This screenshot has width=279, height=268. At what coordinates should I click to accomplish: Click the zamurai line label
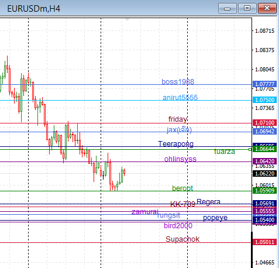coord(145,212)
